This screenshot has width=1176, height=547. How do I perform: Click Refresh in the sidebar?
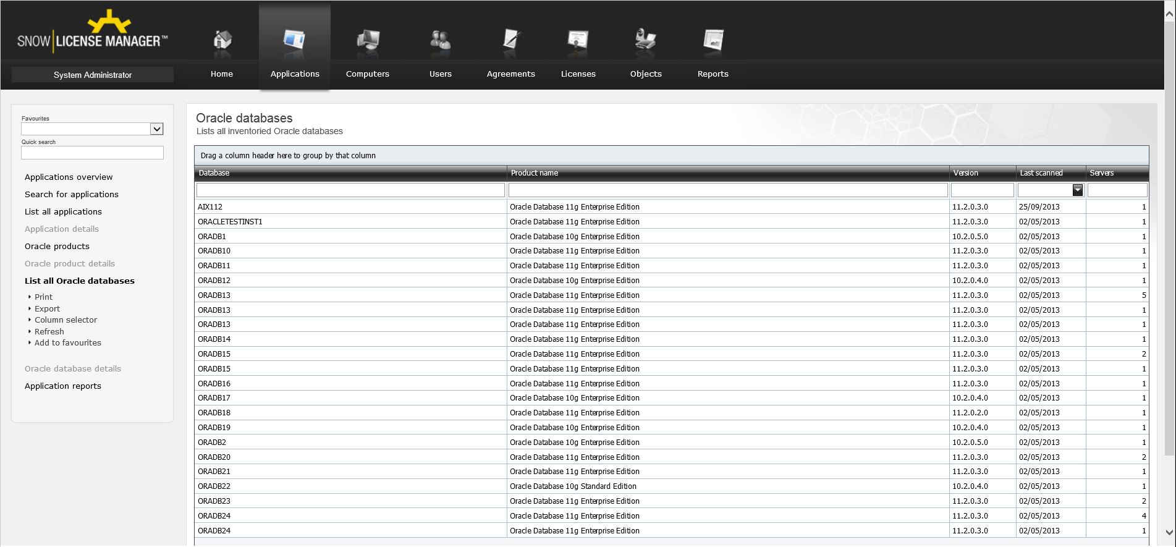[x=49, y=332]
